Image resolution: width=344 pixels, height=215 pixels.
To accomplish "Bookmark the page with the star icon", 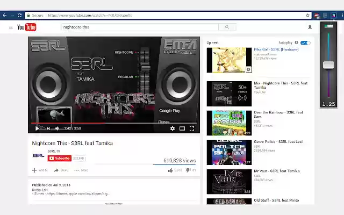I will pyautogui.click(x=307, y=16).
